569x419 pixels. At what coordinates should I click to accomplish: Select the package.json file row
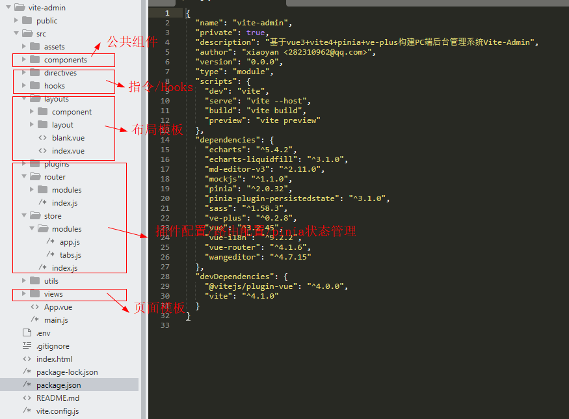pos(70,385)
